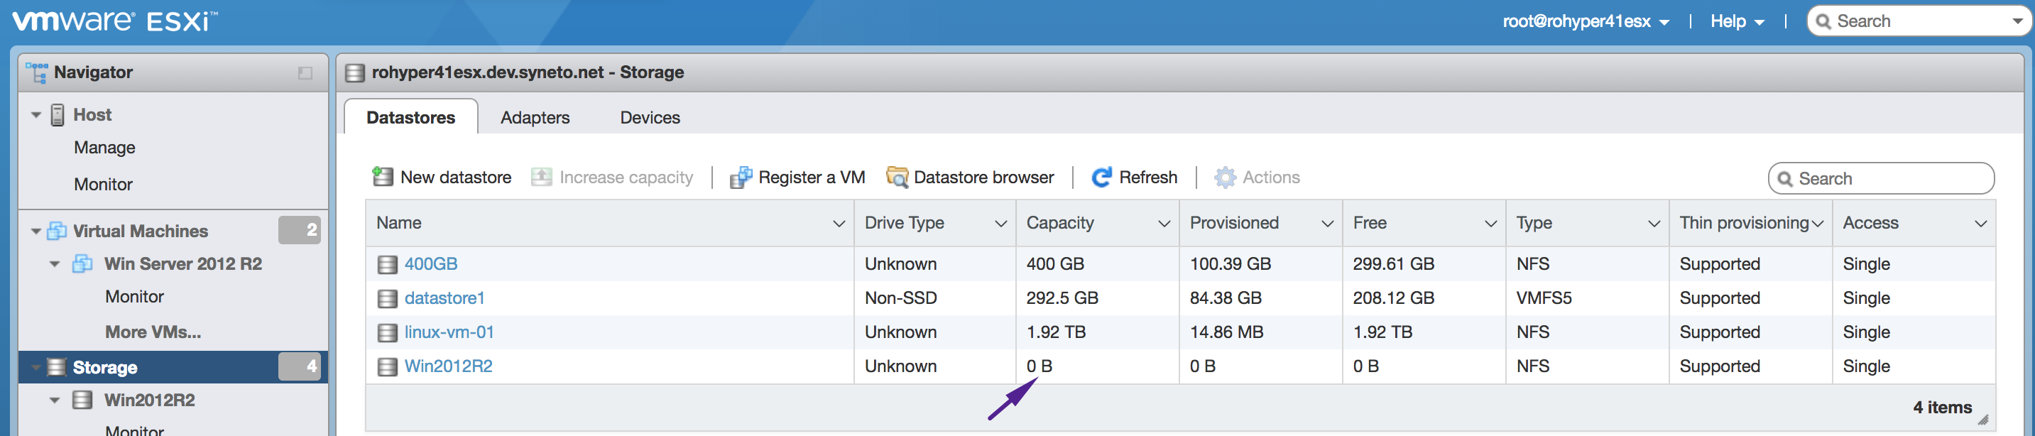2035x436 pixels.
Task: Open the 400GB datastore link
Action: 430,264
